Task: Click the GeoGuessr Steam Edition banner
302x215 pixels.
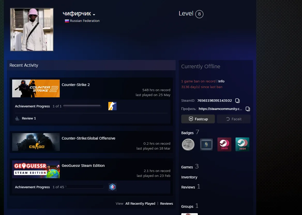Action: [x=36, y=169]
